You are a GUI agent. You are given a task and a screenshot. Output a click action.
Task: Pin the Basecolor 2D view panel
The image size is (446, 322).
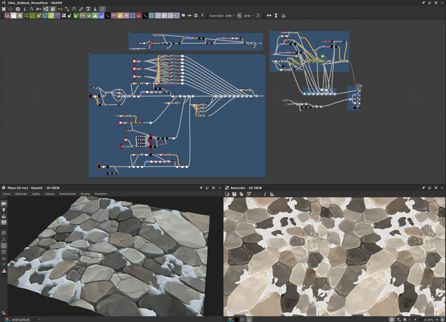[x=423, y=188]
